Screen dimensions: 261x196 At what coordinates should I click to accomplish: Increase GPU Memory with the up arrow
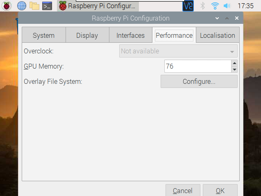pos(234,63)
